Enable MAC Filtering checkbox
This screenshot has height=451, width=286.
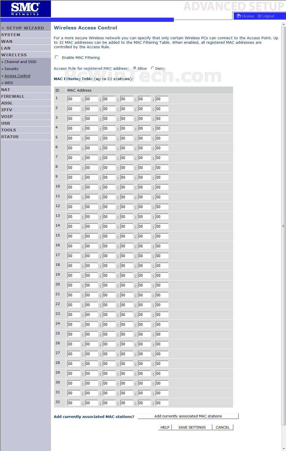click(x=57, y=57)
